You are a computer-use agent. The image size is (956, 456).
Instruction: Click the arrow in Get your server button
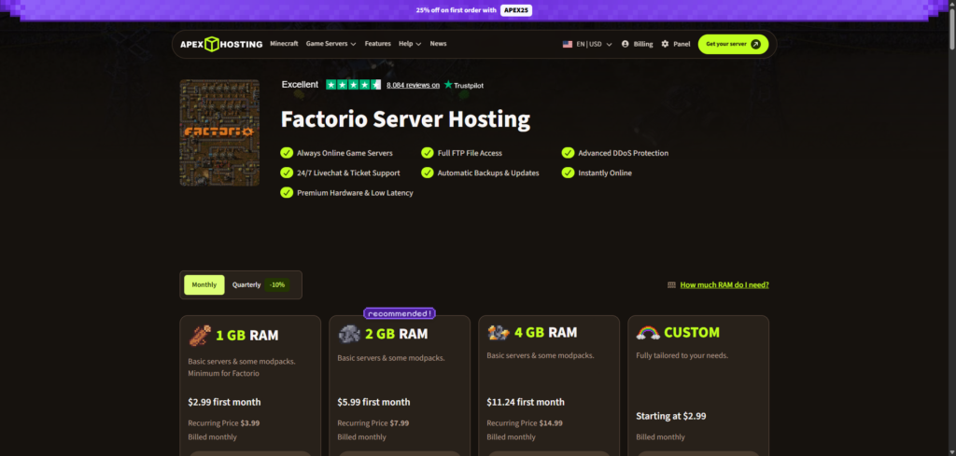coord(755,44)
